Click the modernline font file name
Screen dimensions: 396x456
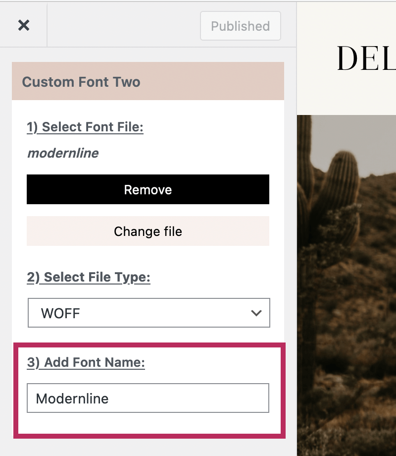(x=63, y=153)
